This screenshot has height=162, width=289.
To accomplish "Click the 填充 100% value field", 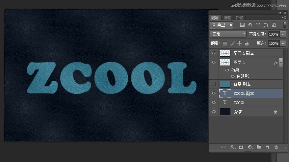I will point(274,43).
